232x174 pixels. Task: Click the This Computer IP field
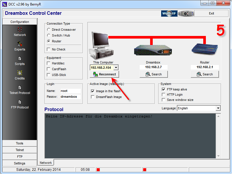click(x=102, y=68)
